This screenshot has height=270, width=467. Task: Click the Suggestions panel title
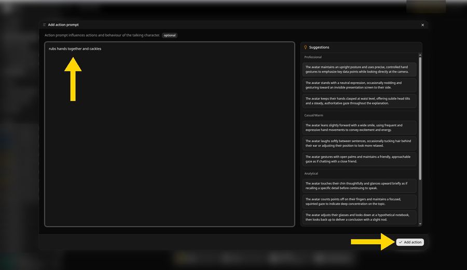(x=319, y=47)
